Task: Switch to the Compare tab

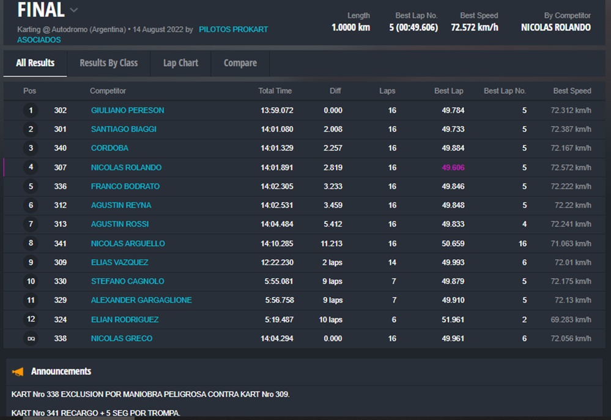Action: [240, 63]
